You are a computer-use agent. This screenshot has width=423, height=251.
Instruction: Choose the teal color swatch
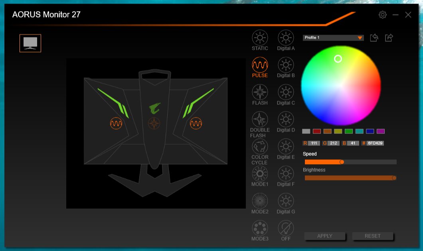359,131
